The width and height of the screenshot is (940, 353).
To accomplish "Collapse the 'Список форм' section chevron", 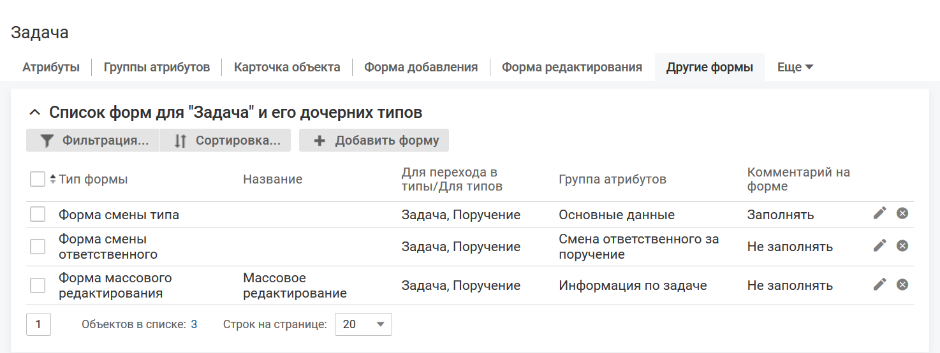I will [34, 113].
